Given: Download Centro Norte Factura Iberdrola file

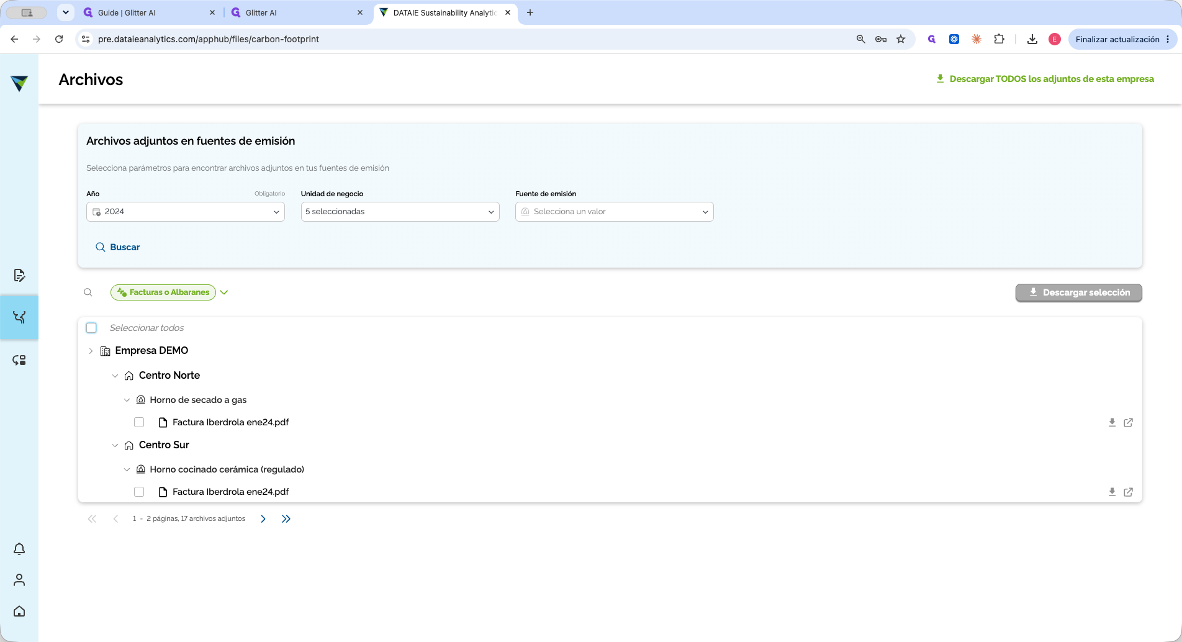Looking at the screenshot, I should coord(1112,422).
